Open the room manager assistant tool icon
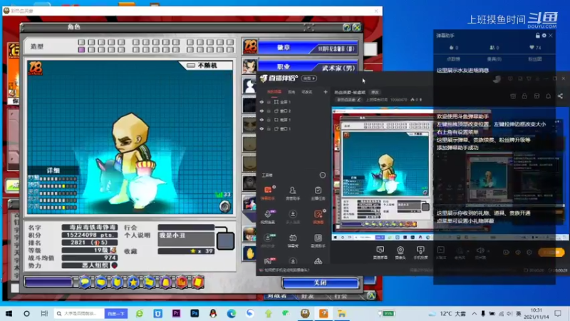The width and height of the screenshot is (570, 321). 293,193
